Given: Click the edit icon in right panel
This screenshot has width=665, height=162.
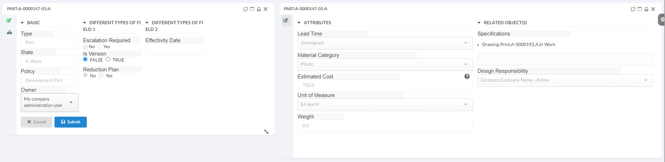Looking at the screenshot, I should pyautogui.click(x=286, y=20).
